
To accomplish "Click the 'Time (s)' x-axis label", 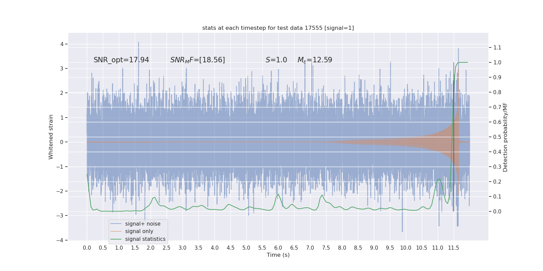I will point(278,255).
